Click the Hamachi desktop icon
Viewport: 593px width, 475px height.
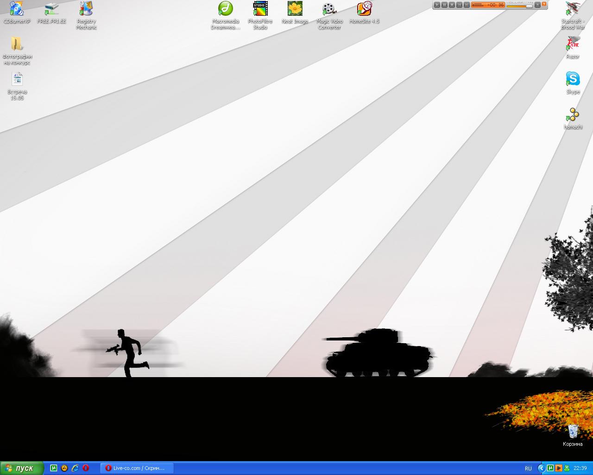(x=573, y=114)
